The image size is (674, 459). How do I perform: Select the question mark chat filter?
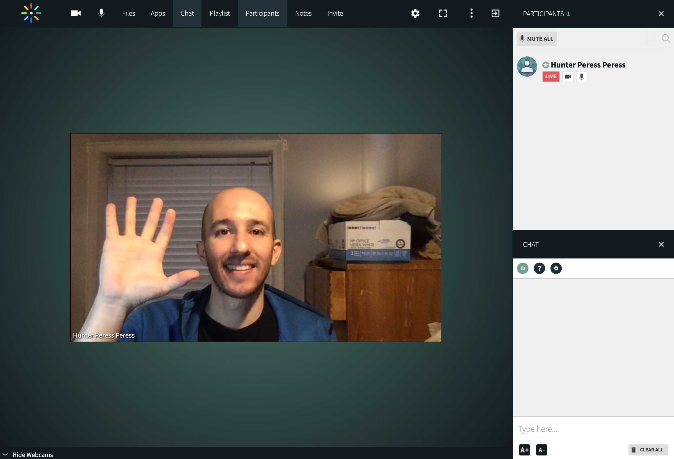tap(539, 268)
